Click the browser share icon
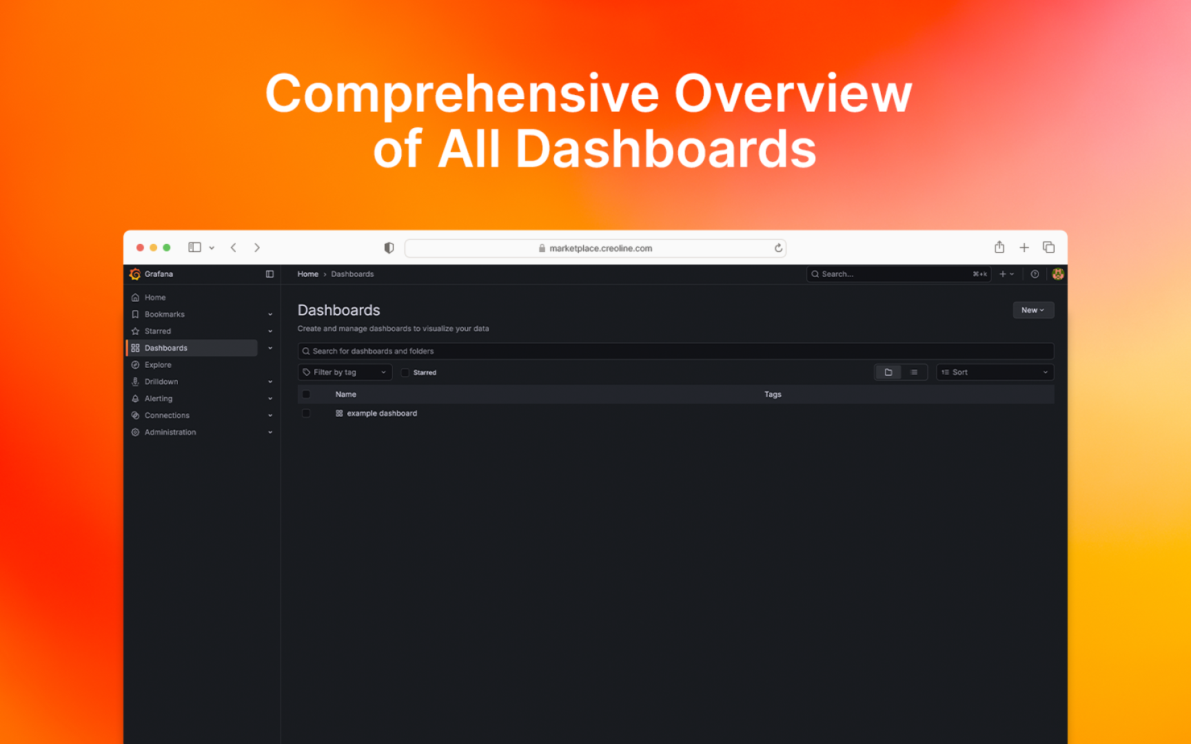 (999, 247)
